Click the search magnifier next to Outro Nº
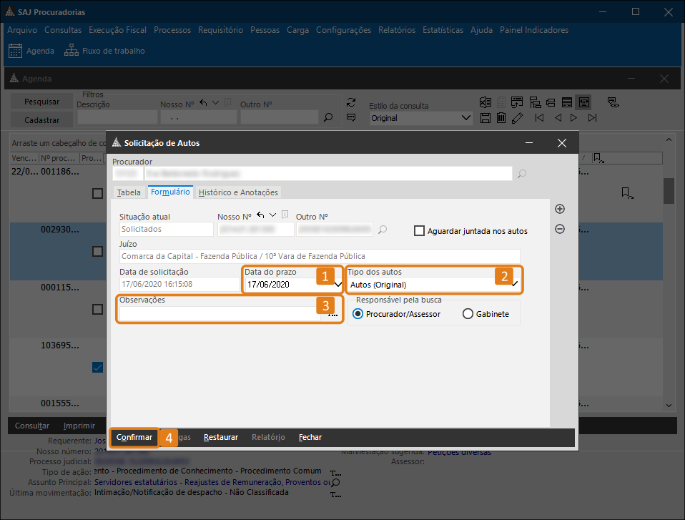685x520 pixels. pos(383,230)
